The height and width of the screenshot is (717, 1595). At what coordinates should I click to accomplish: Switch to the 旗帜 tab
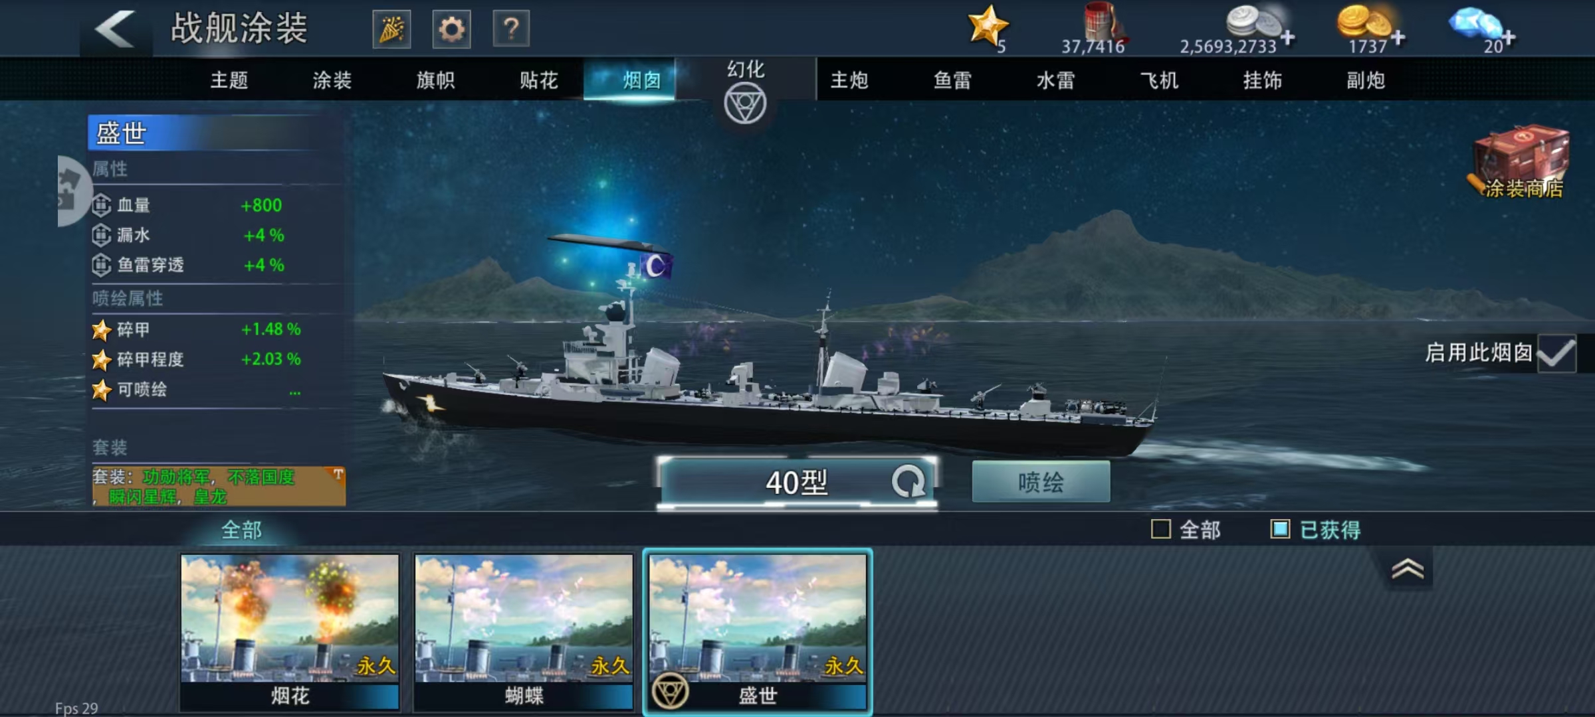point(435,80)
